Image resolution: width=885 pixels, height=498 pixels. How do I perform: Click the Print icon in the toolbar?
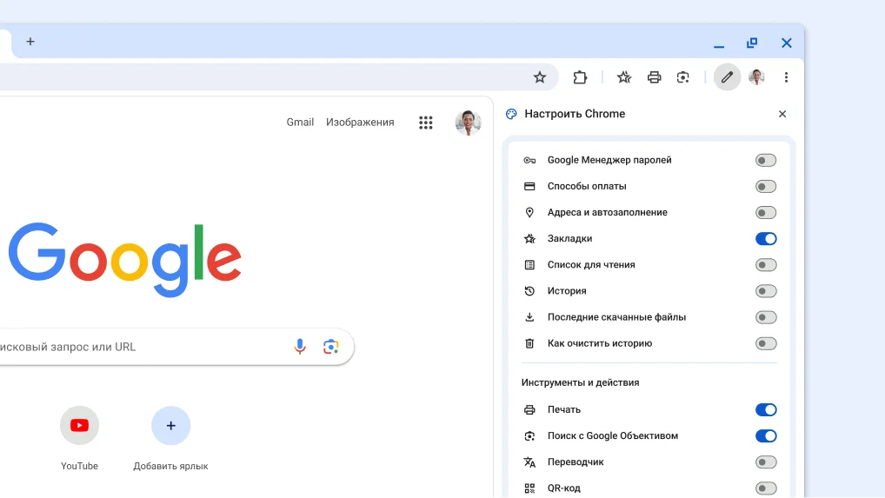click(654, 77)
